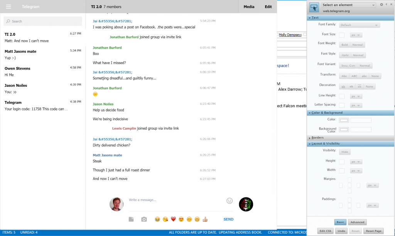The width and height of the screenshot is (395, 236).
Task: Click the TI 2.0 group avatar image
Action: [x=246, y=204]
